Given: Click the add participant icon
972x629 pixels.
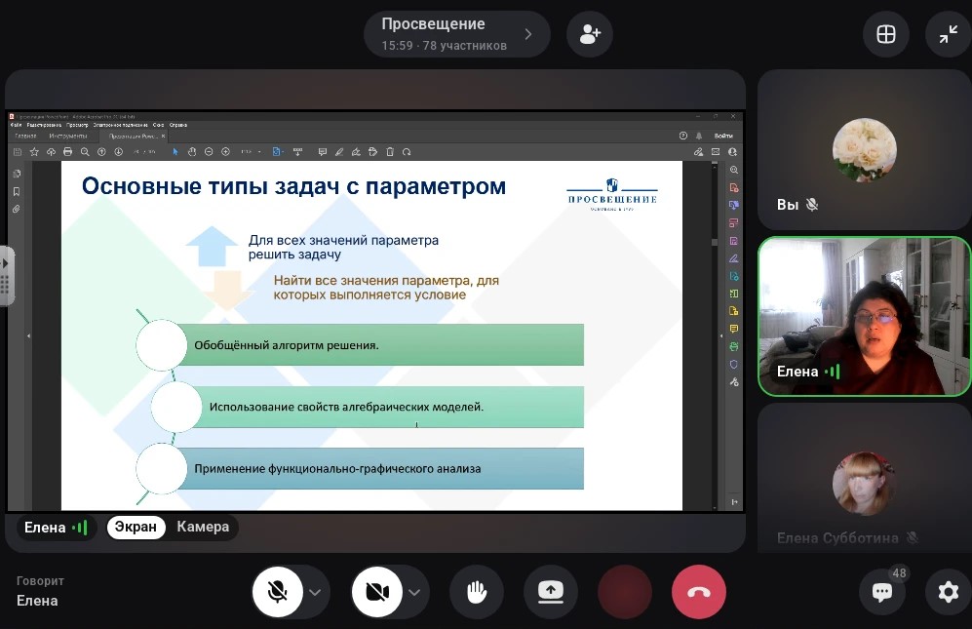Looking at the screenshot, I should point(590,34).
